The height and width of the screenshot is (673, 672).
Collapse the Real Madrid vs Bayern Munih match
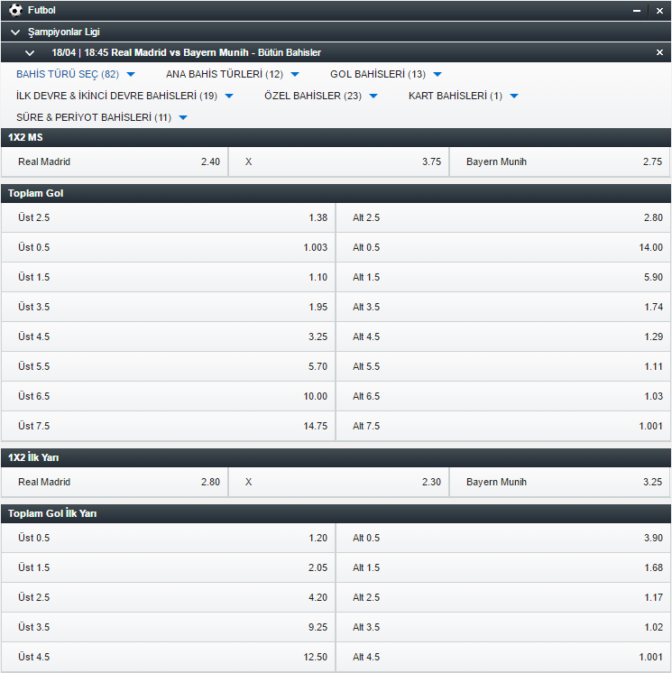30,52
